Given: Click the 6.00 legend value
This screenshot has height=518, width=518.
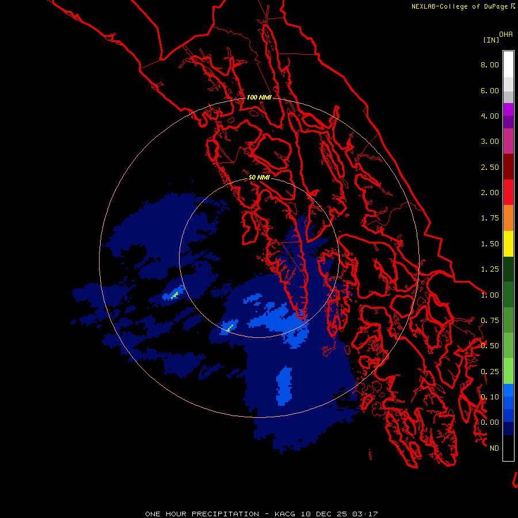Looking at the screenshot, I should pos(490,90).
